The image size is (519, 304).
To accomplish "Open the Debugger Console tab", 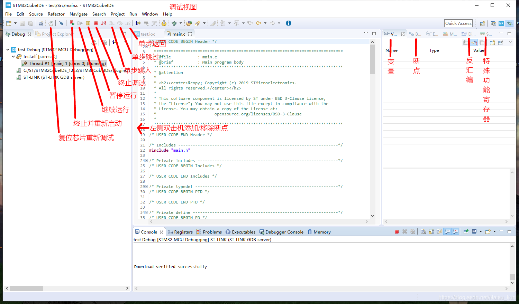I will click(x=282, y=232).
